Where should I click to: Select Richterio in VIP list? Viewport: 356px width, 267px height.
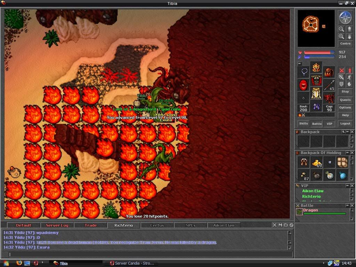click(311, 196)
